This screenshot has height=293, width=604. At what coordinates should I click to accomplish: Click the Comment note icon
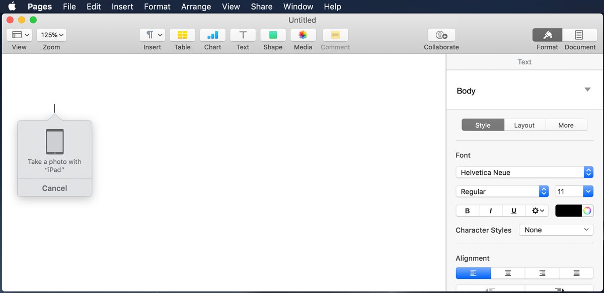tap(335, 35)
